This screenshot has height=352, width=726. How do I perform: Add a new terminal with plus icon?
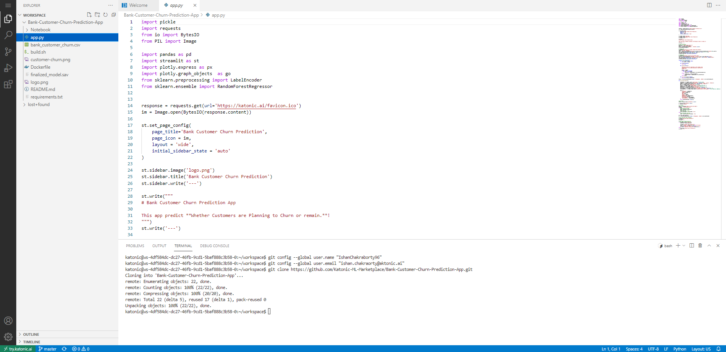coord(678,246)
